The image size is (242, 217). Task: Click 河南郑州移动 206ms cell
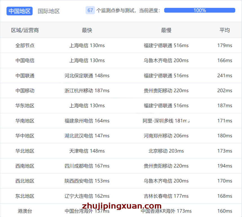click(x=166, y=136)
